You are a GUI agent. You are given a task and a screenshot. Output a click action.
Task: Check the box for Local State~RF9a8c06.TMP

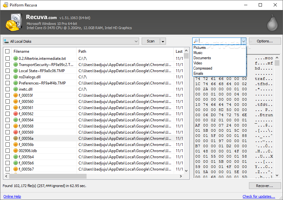(7, 71)
